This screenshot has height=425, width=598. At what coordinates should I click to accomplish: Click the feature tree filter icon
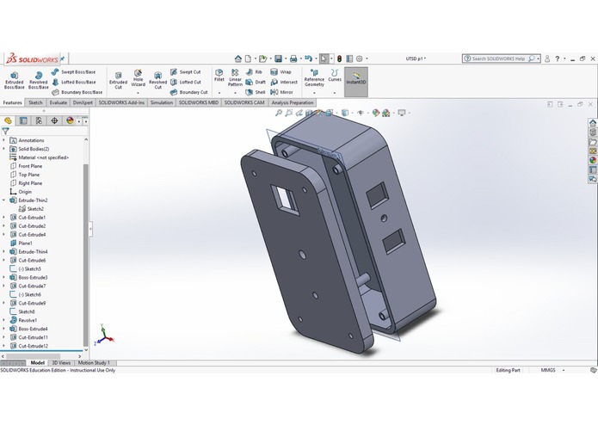tap(5, 132)
